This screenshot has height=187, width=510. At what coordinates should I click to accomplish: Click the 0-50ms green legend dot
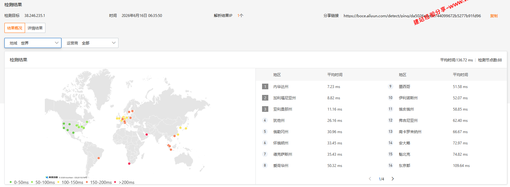(11, 182)
